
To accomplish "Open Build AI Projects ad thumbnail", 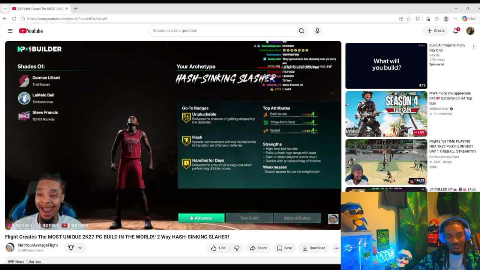I will pyautogui.click(x=386, y=66).
